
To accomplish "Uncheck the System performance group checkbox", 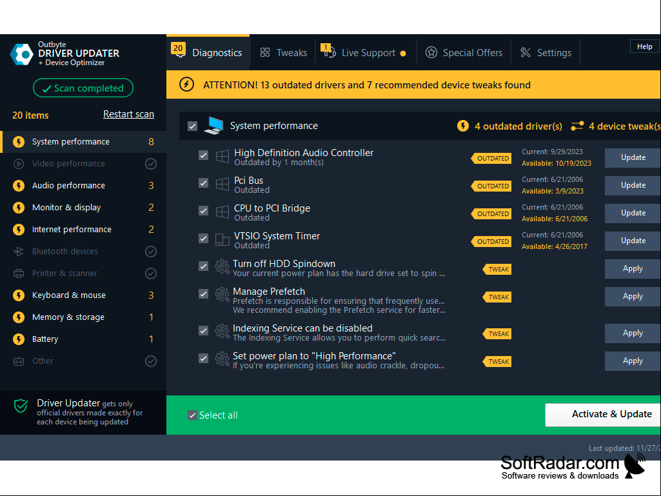I will pyautogui.click(x=192, y=126).
